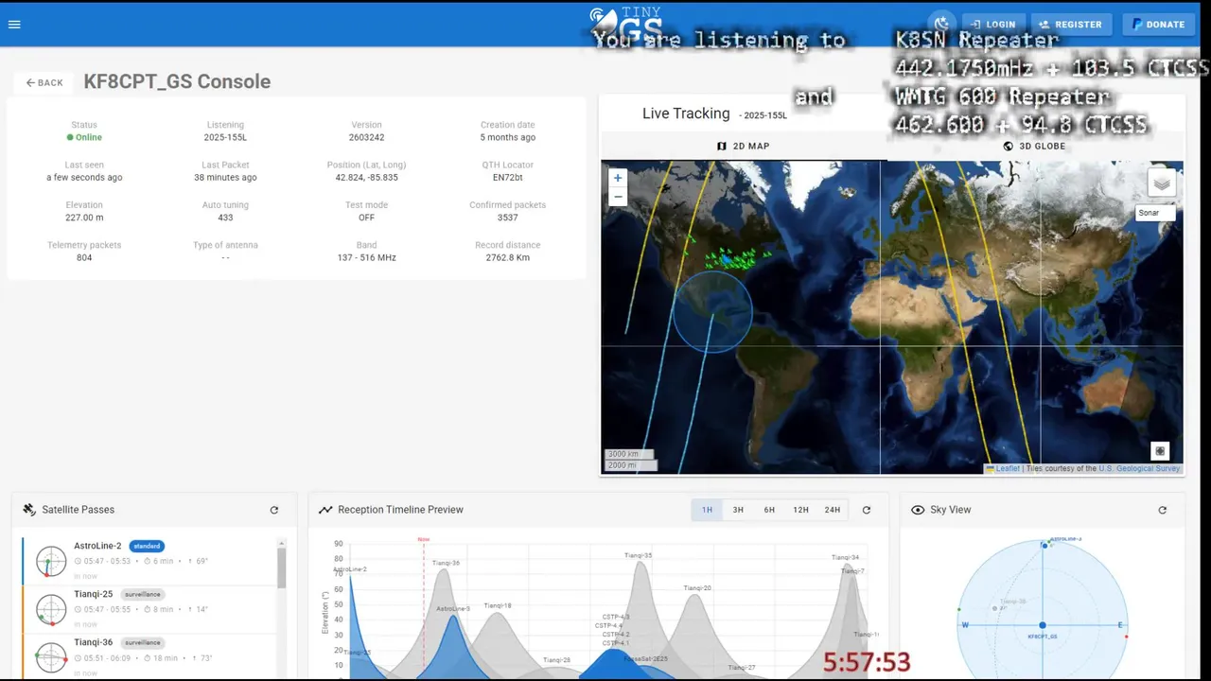Viewport: 1211px width, 681px height.
Task: Click the 'standard' badge on AstroLine-2
Action: point(147,546)
